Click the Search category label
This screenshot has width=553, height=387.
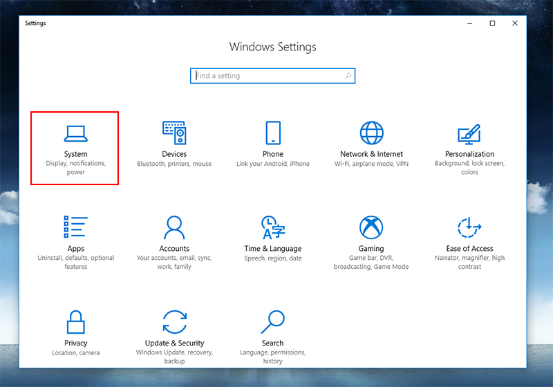(x=272, y=343)
